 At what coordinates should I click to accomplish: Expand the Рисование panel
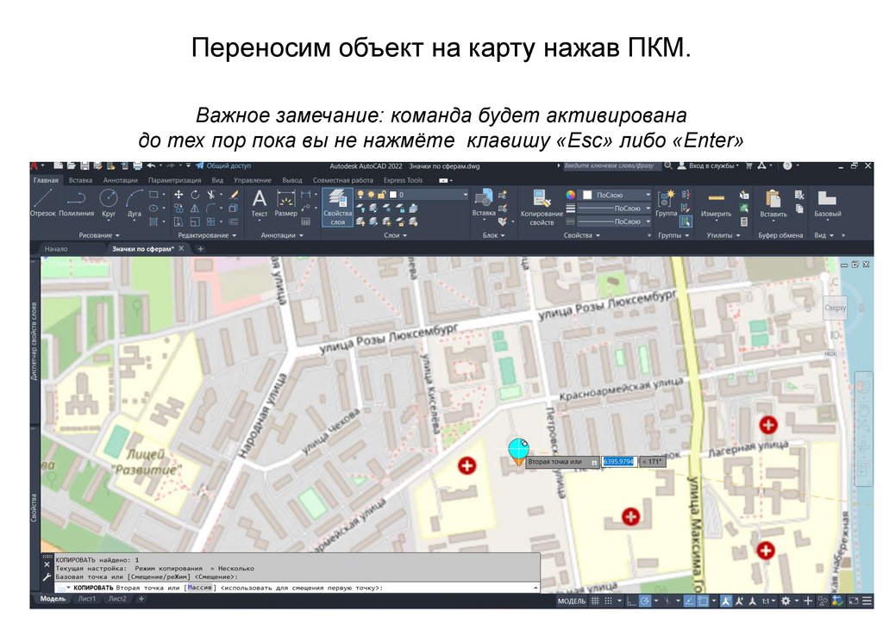click(100, 235)
